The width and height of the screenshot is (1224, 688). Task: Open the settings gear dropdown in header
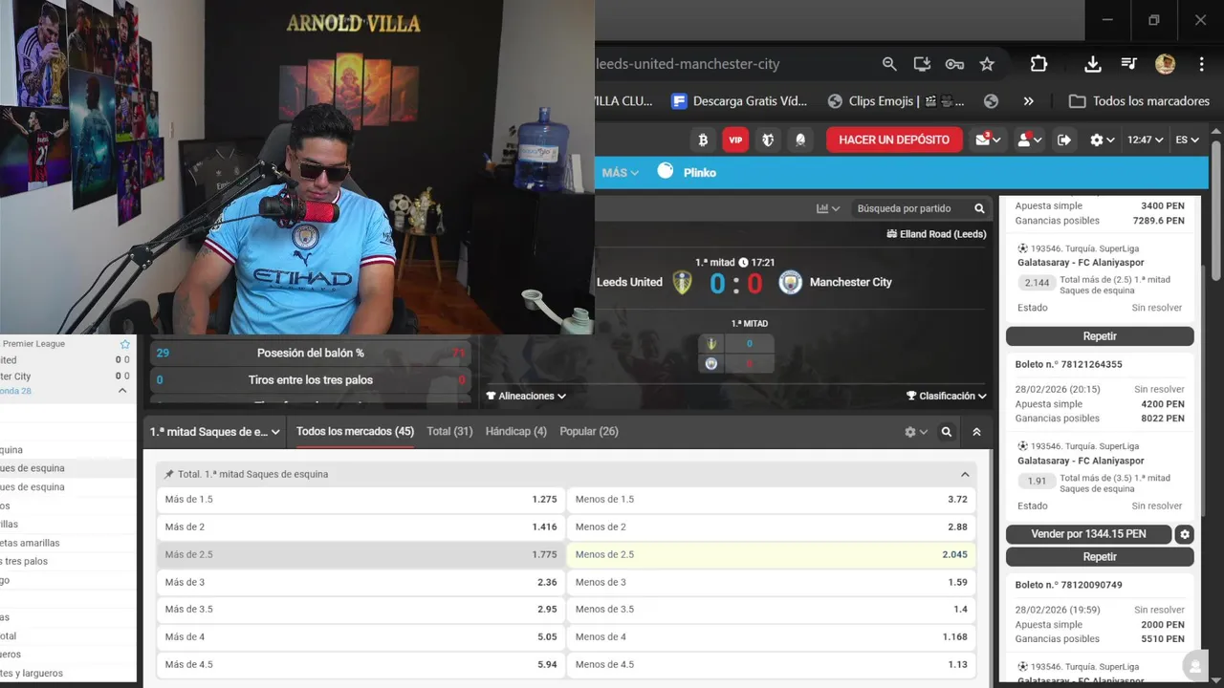[1102, 140]
